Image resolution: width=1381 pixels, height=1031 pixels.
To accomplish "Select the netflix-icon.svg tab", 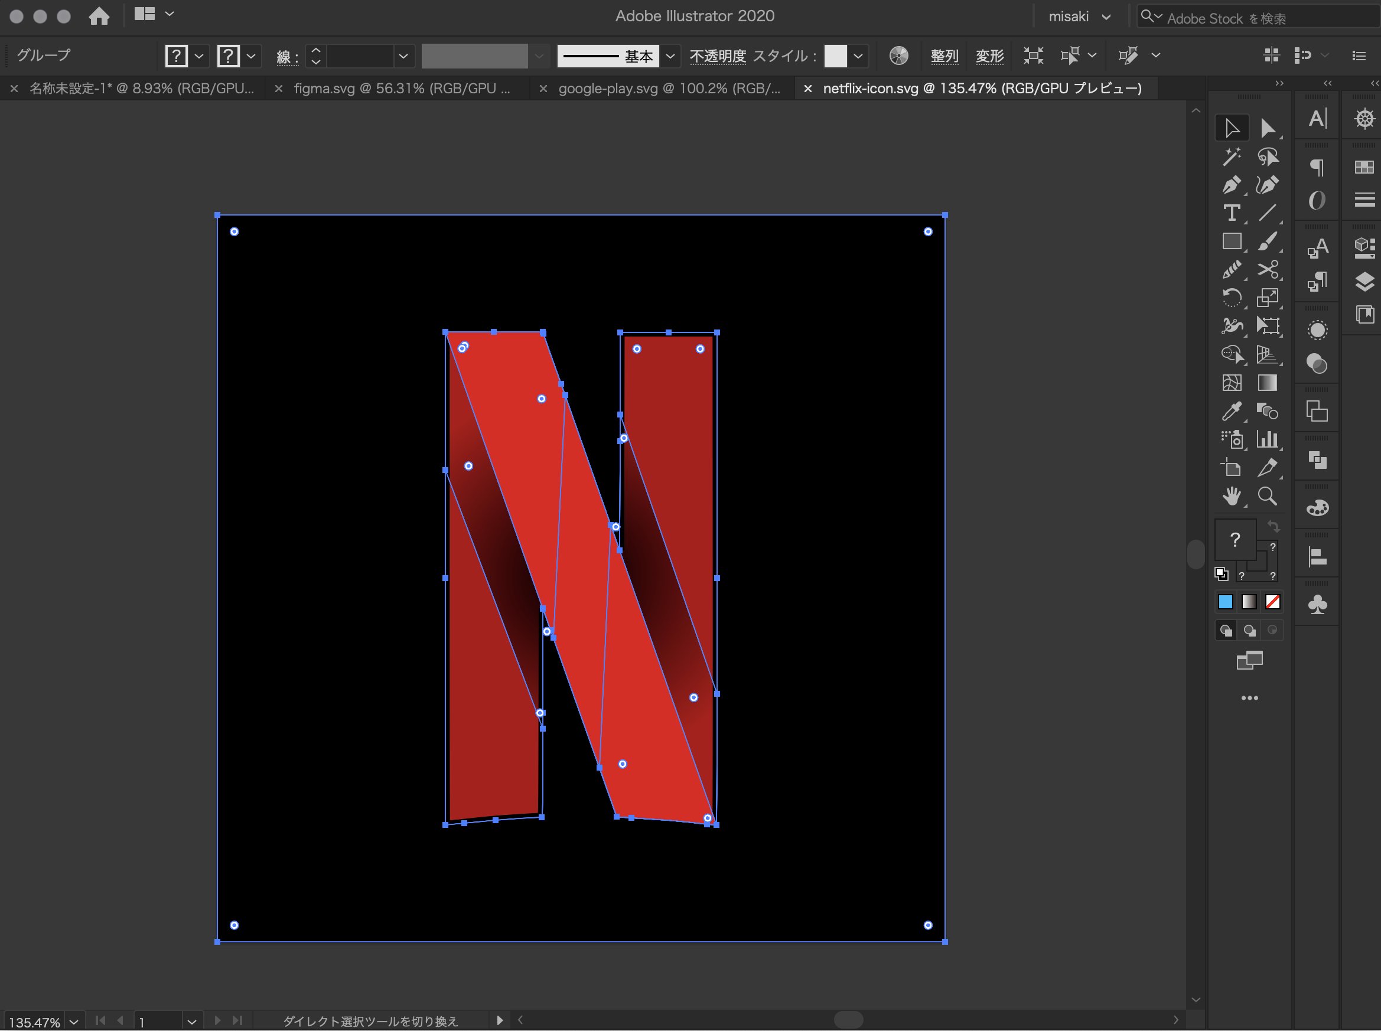I will click(x=982, y=89).
